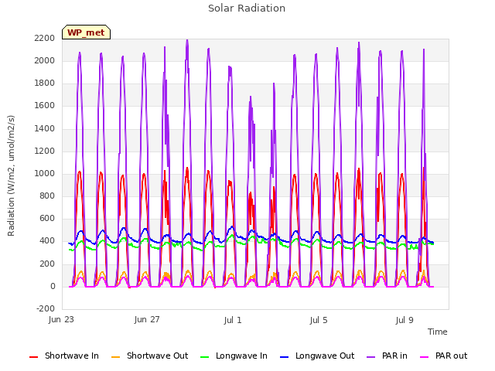This screenshot has width=495, height=371.
Task: Click the WP_met annotation label
Action: (86, 32)
